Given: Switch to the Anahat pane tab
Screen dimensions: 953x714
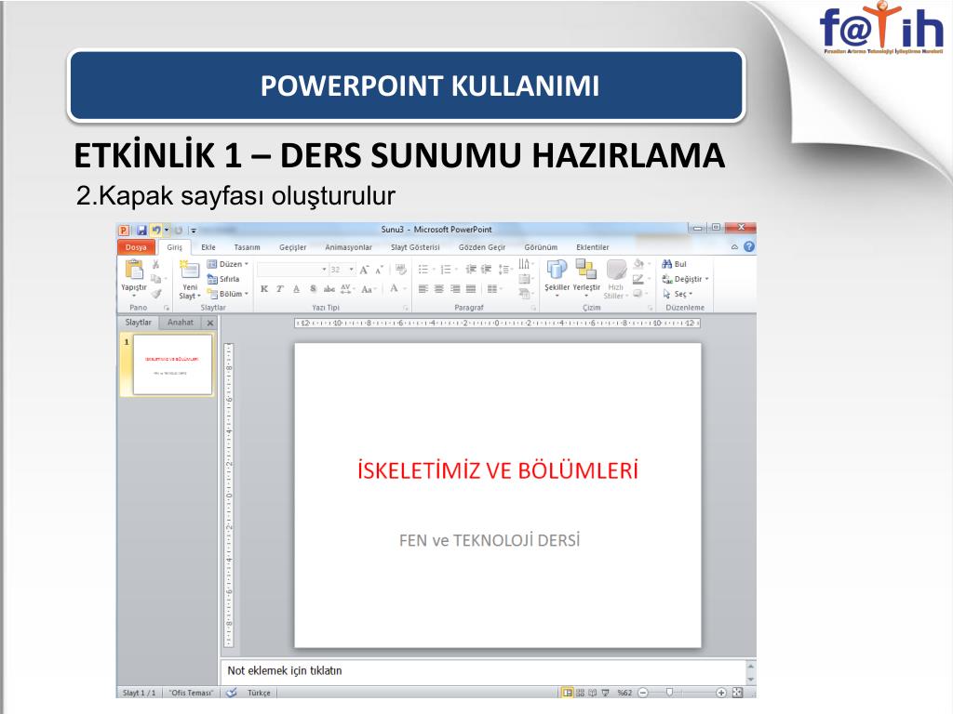Looking at the screenshot, I should coord(181,323).
